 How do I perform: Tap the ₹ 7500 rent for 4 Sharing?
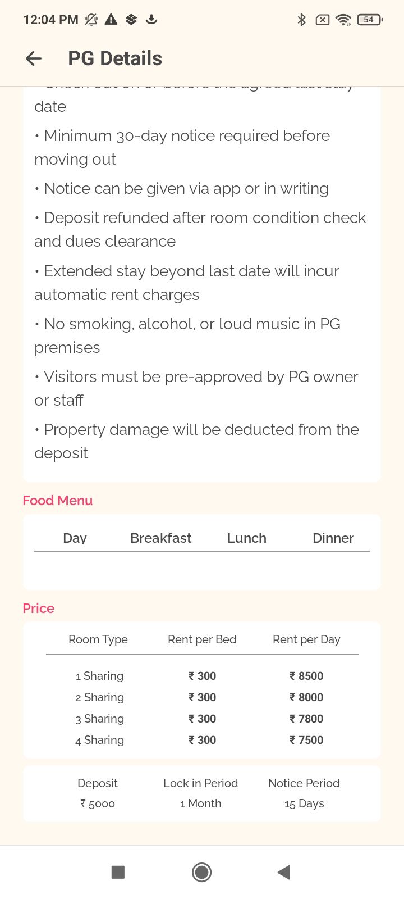(x=306, y=740)
